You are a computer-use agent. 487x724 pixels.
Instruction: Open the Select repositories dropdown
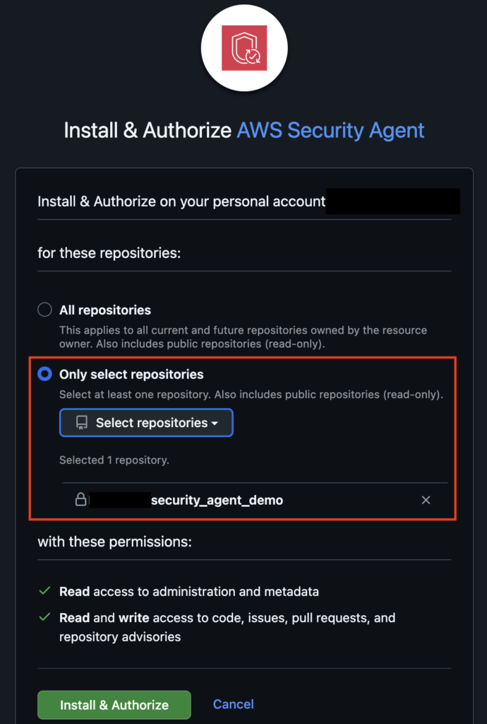146,423
